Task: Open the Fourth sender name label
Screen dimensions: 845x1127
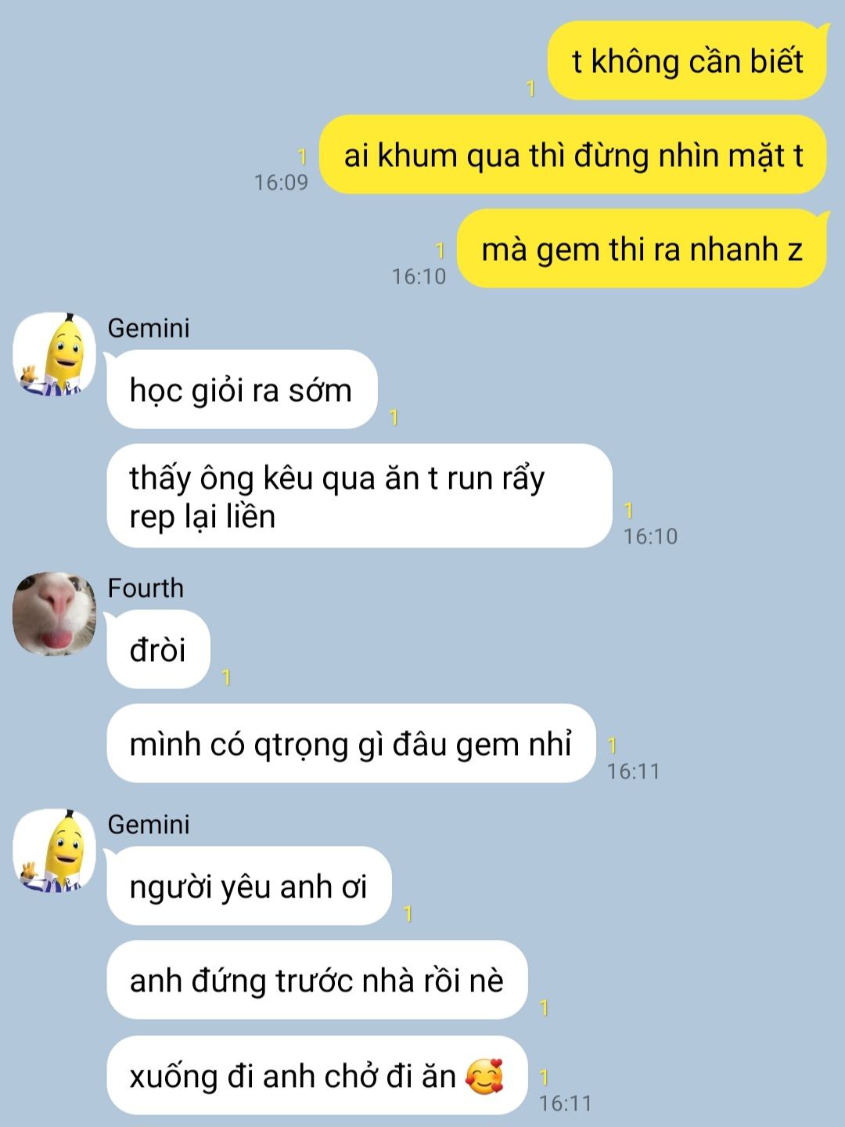Action: tap(146, 588)
